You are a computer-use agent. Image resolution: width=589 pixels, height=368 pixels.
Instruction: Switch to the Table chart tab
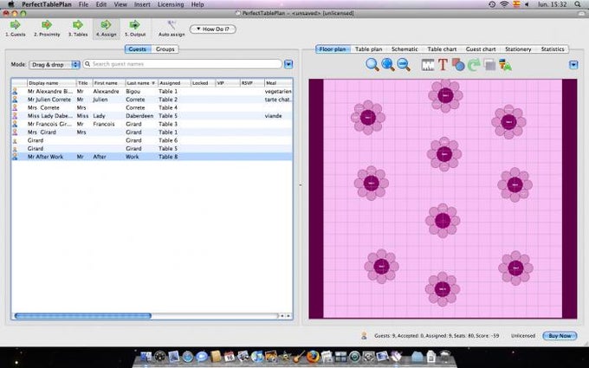tap(443, 49)
